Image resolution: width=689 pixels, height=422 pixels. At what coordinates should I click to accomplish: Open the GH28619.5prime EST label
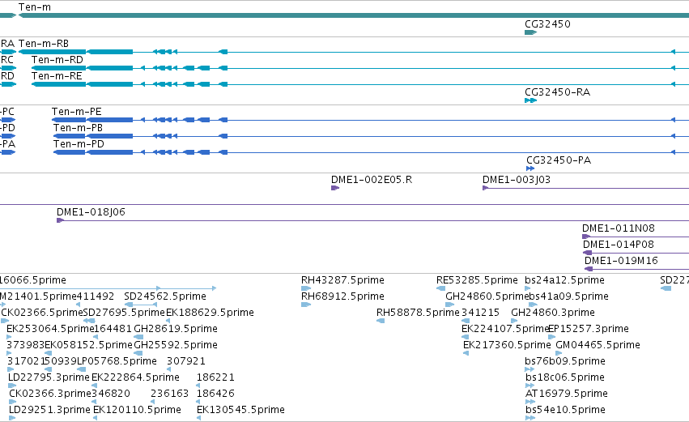tap(176, 329)
